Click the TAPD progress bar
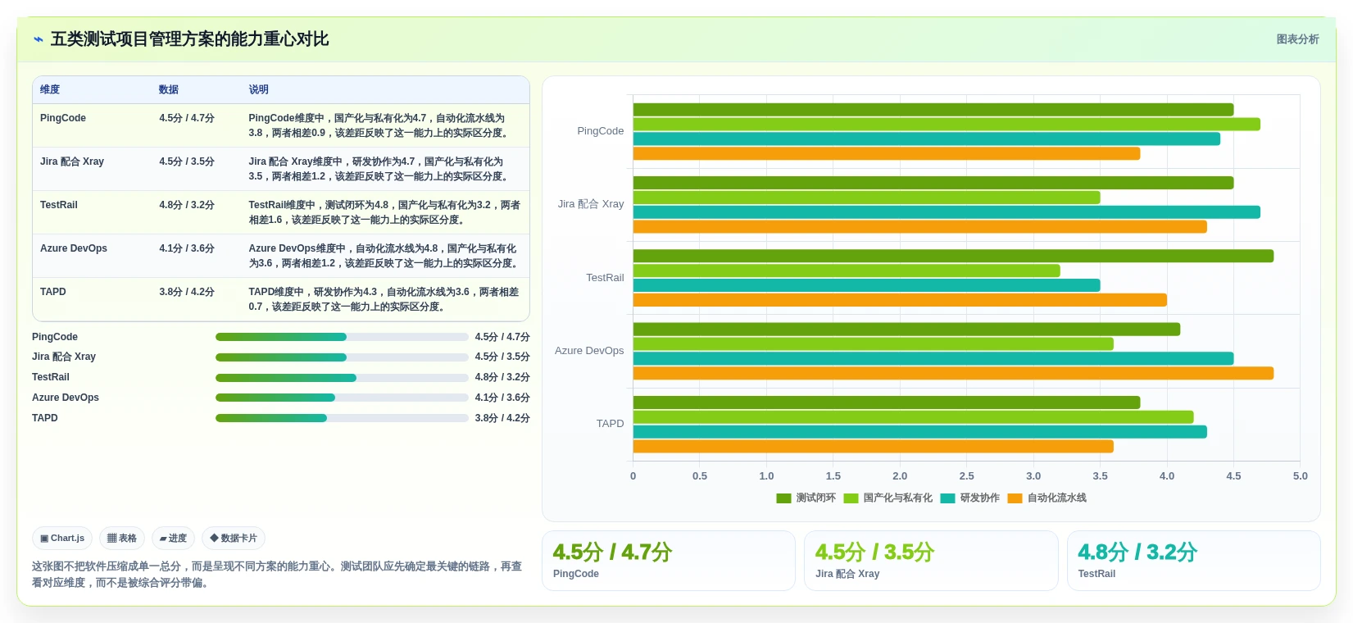The image size is (1353, 623). coord(342,418)
